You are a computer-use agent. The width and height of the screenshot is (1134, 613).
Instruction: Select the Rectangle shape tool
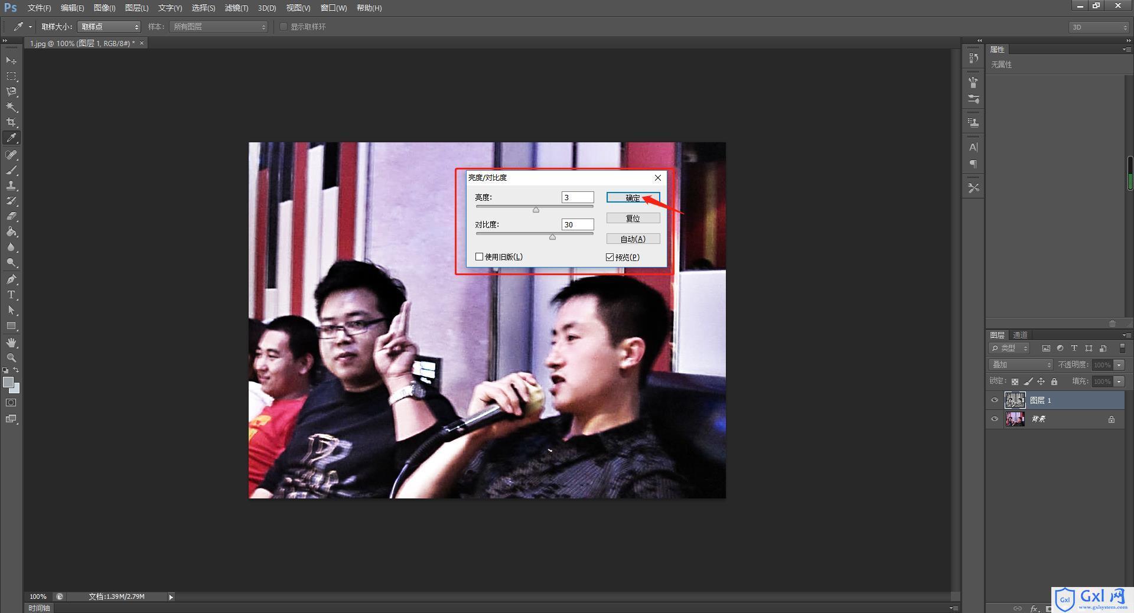(x=11, y=325)
